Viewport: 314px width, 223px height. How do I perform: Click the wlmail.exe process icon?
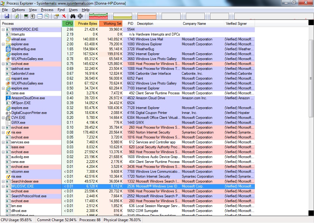[8, 39]
